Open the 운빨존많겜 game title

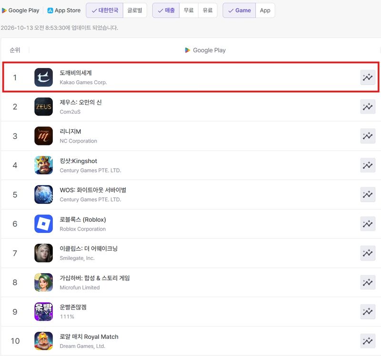(x=73, y=307)
